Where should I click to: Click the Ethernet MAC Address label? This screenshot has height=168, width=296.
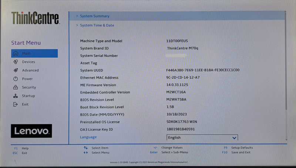pyautogui.click(x=99, y=78)
